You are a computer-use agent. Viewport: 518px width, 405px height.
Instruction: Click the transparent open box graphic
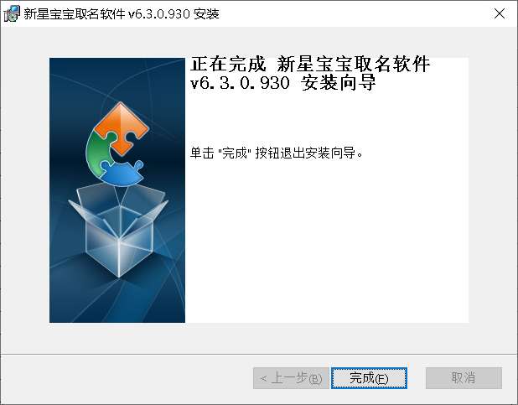click(118, 230)
